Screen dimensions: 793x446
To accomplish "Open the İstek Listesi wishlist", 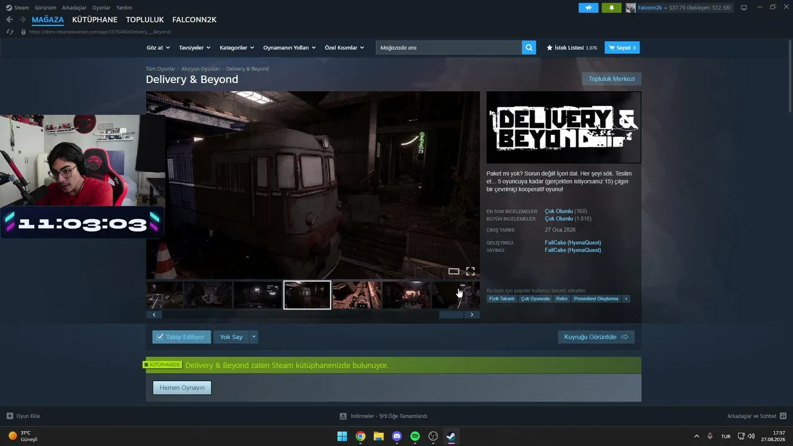I will (572, 48).
